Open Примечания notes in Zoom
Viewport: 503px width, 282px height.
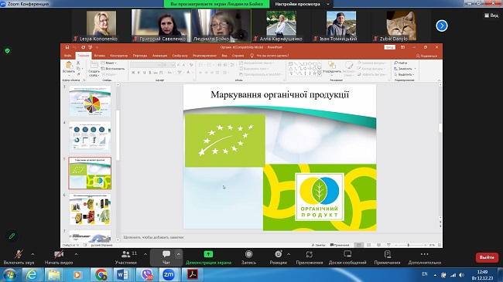pos(387,257)
